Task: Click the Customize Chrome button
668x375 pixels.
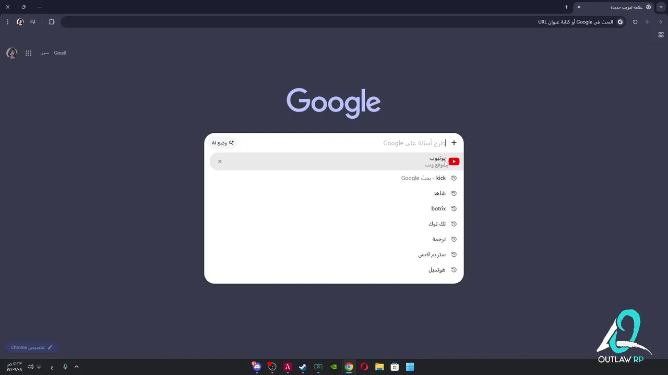Action: [x=31, y=347]
